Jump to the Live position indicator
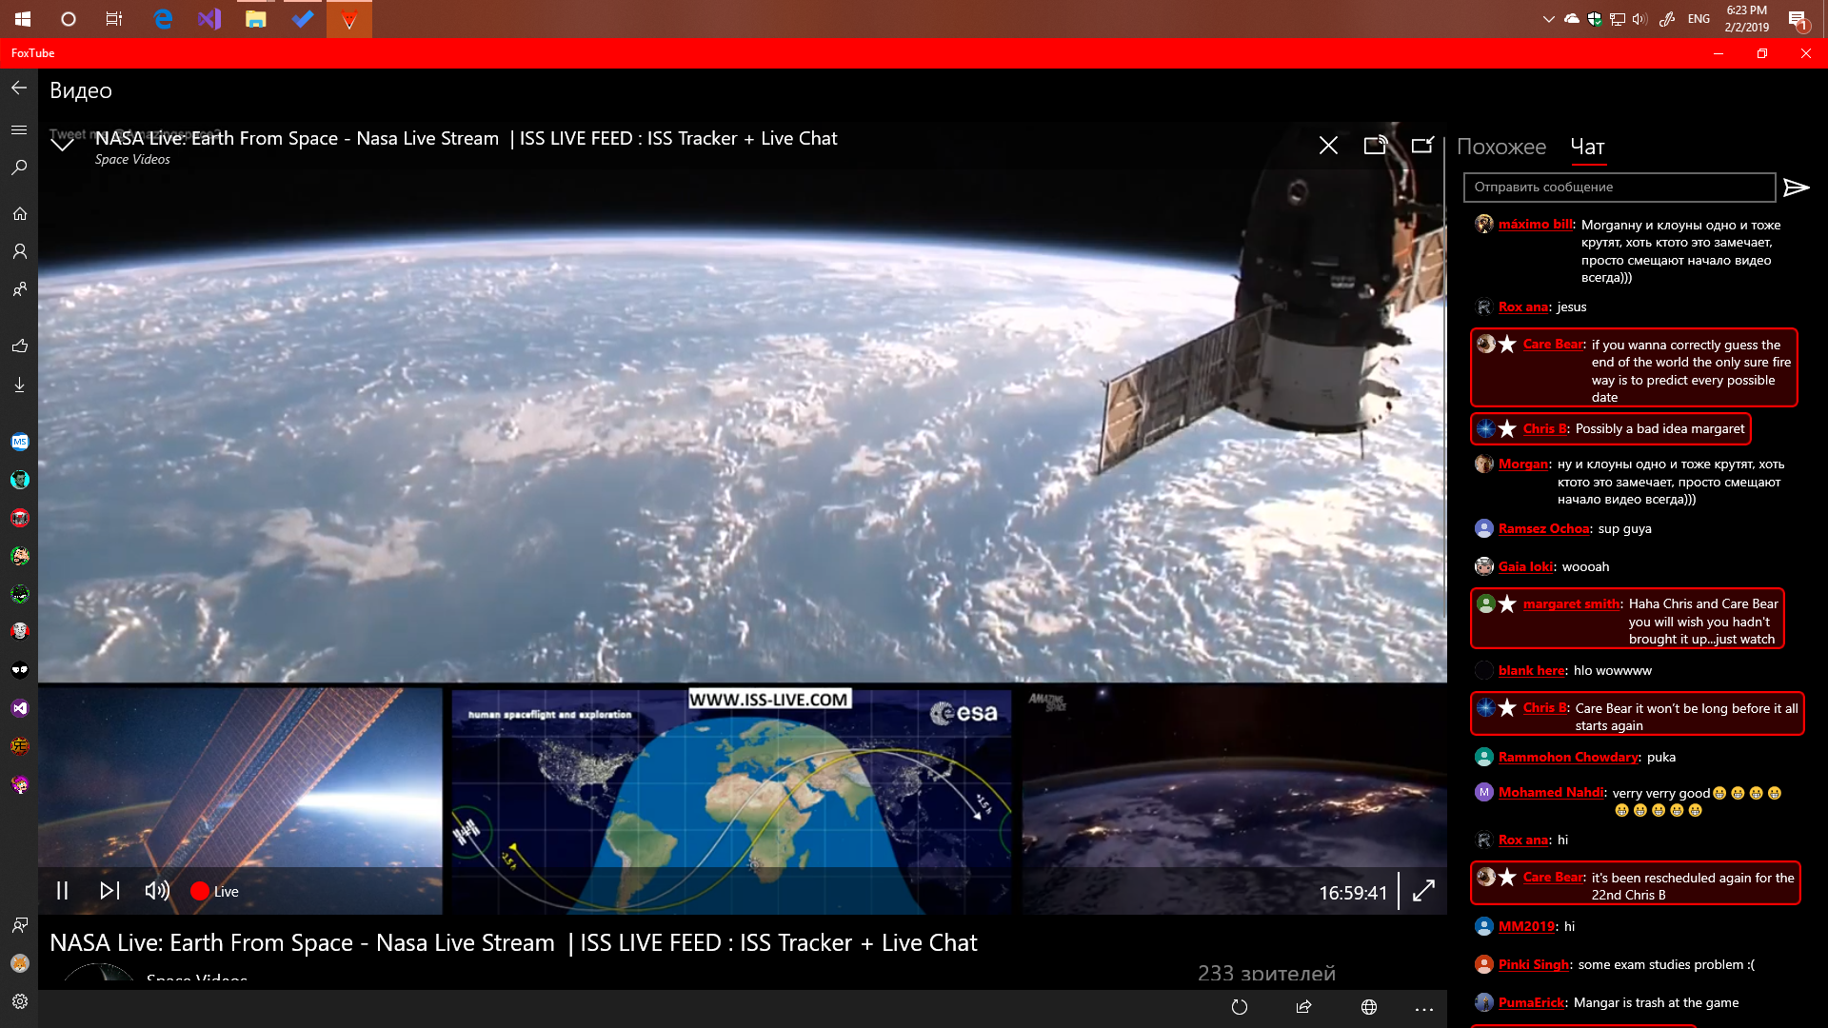Screen dimensions: 1828x1028 (x=214, y=891)
